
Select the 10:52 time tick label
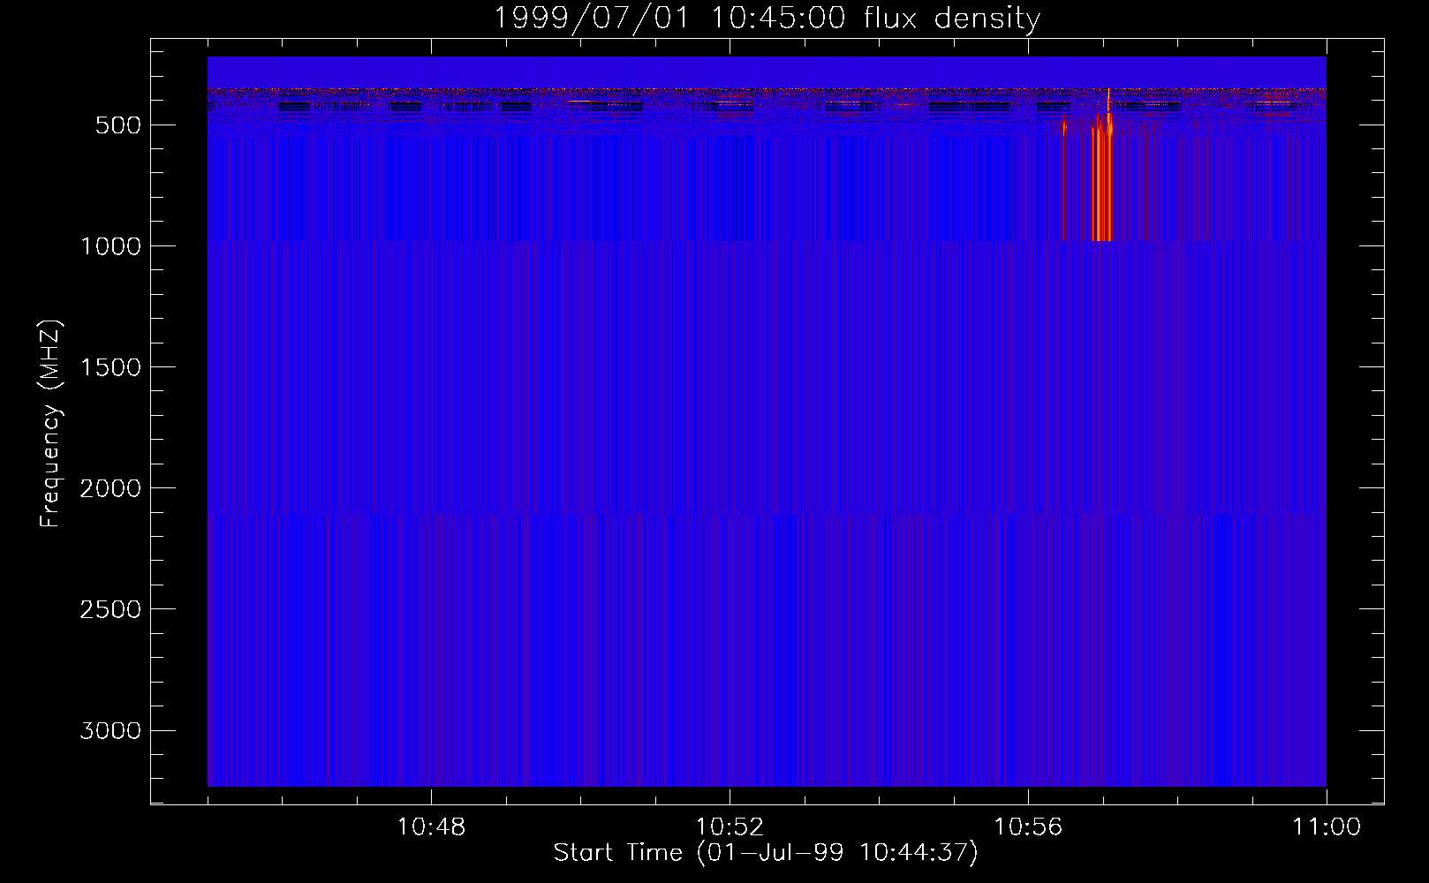(x=730, y=827)
